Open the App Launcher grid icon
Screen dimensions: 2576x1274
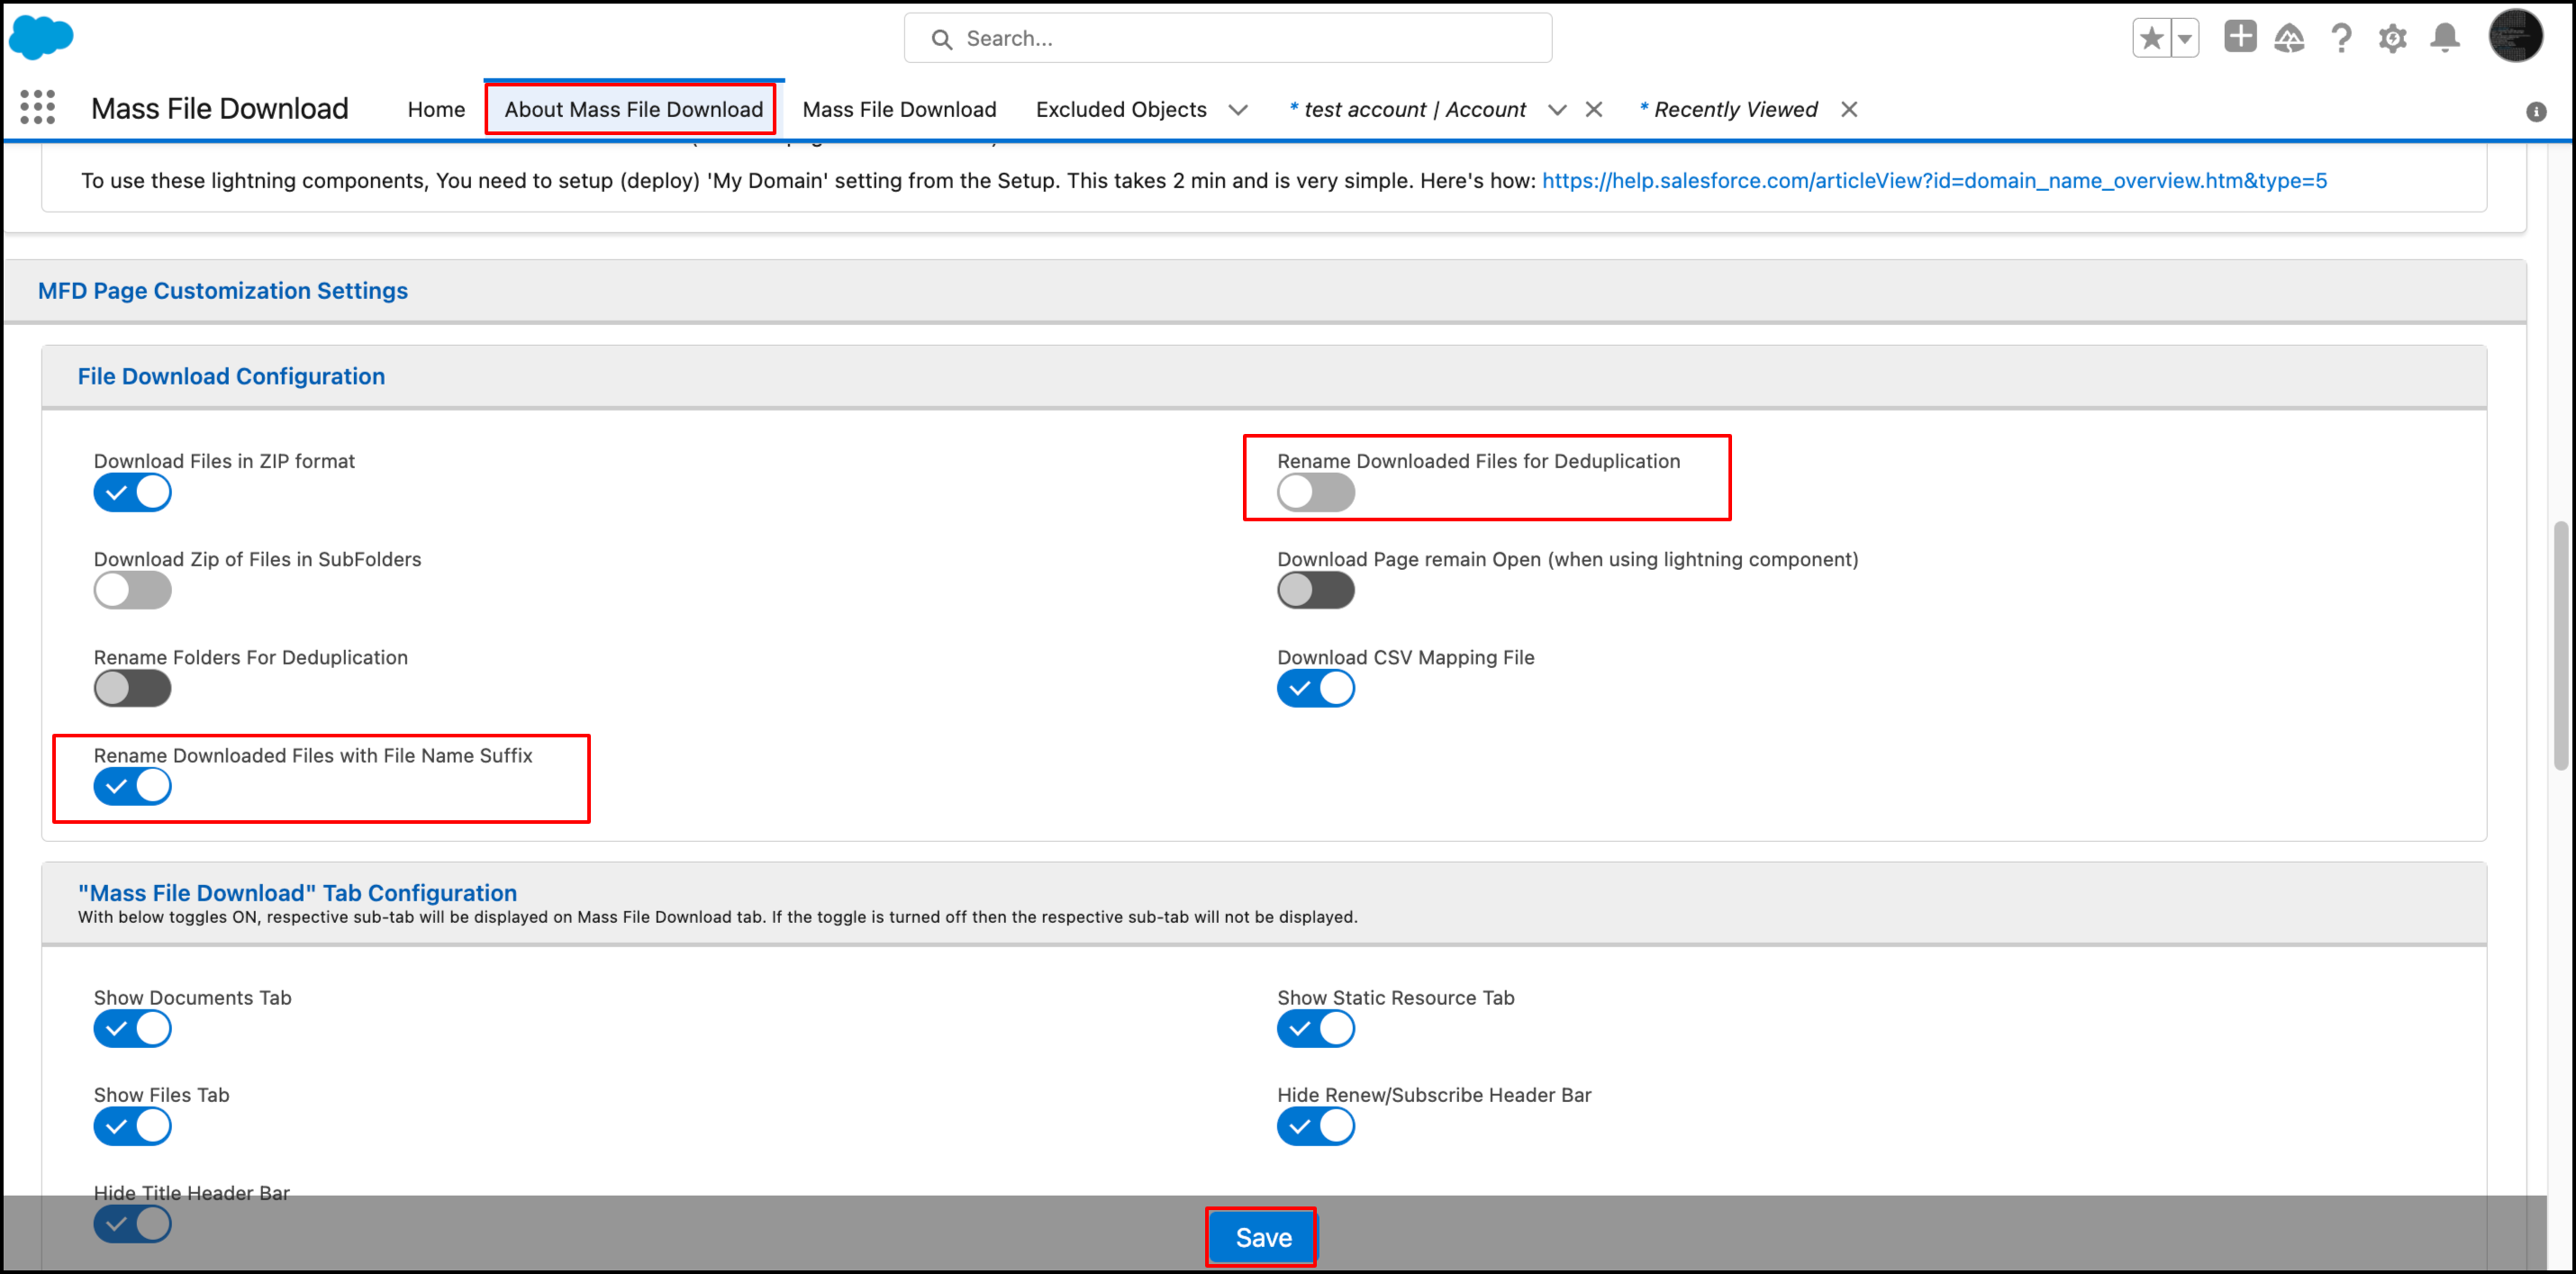pos(37,107)
